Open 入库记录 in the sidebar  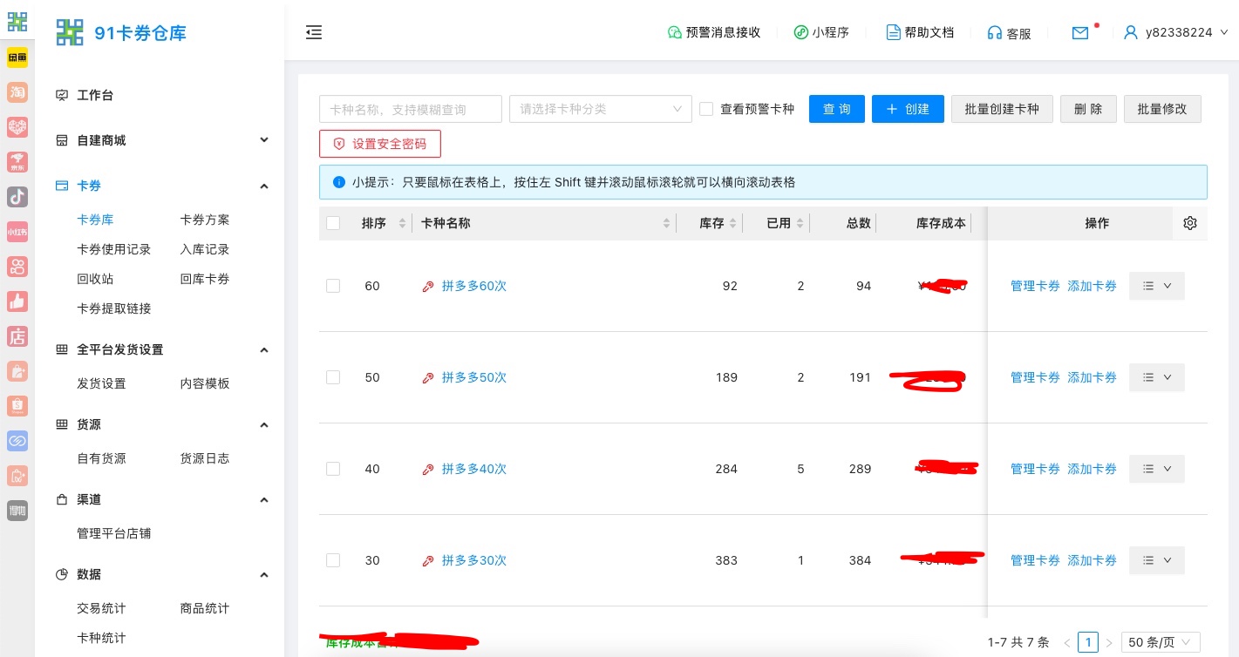point(205,249)
